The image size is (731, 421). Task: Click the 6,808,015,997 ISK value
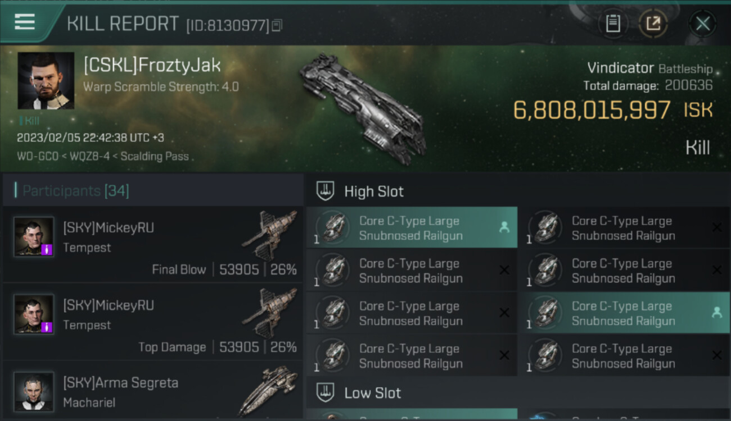click(592, 110)
